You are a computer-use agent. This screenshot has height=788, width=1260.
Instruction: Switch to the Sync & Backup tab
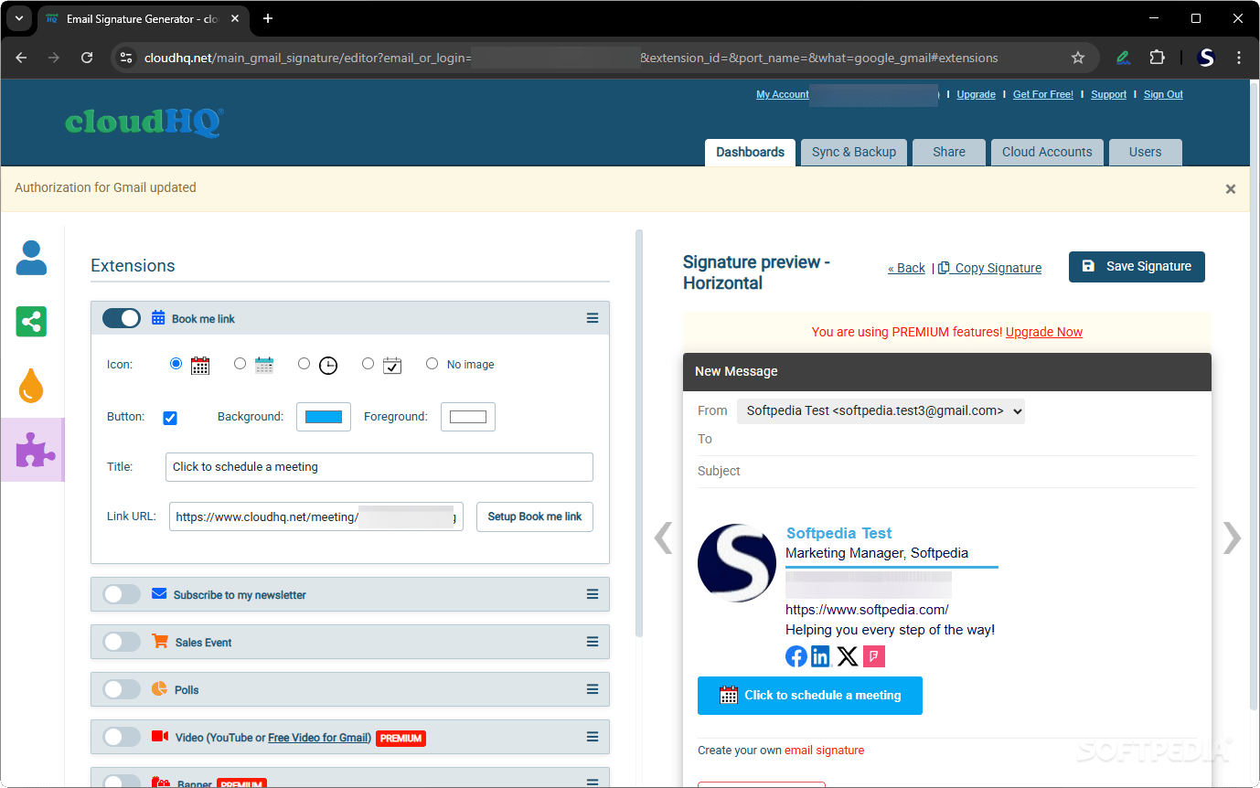[x=854, y=152]
